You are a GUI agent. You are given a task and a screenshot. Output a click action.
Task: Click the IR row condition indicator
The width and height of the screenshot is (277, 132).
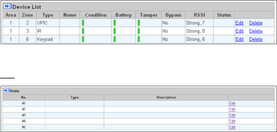(83, 31)
